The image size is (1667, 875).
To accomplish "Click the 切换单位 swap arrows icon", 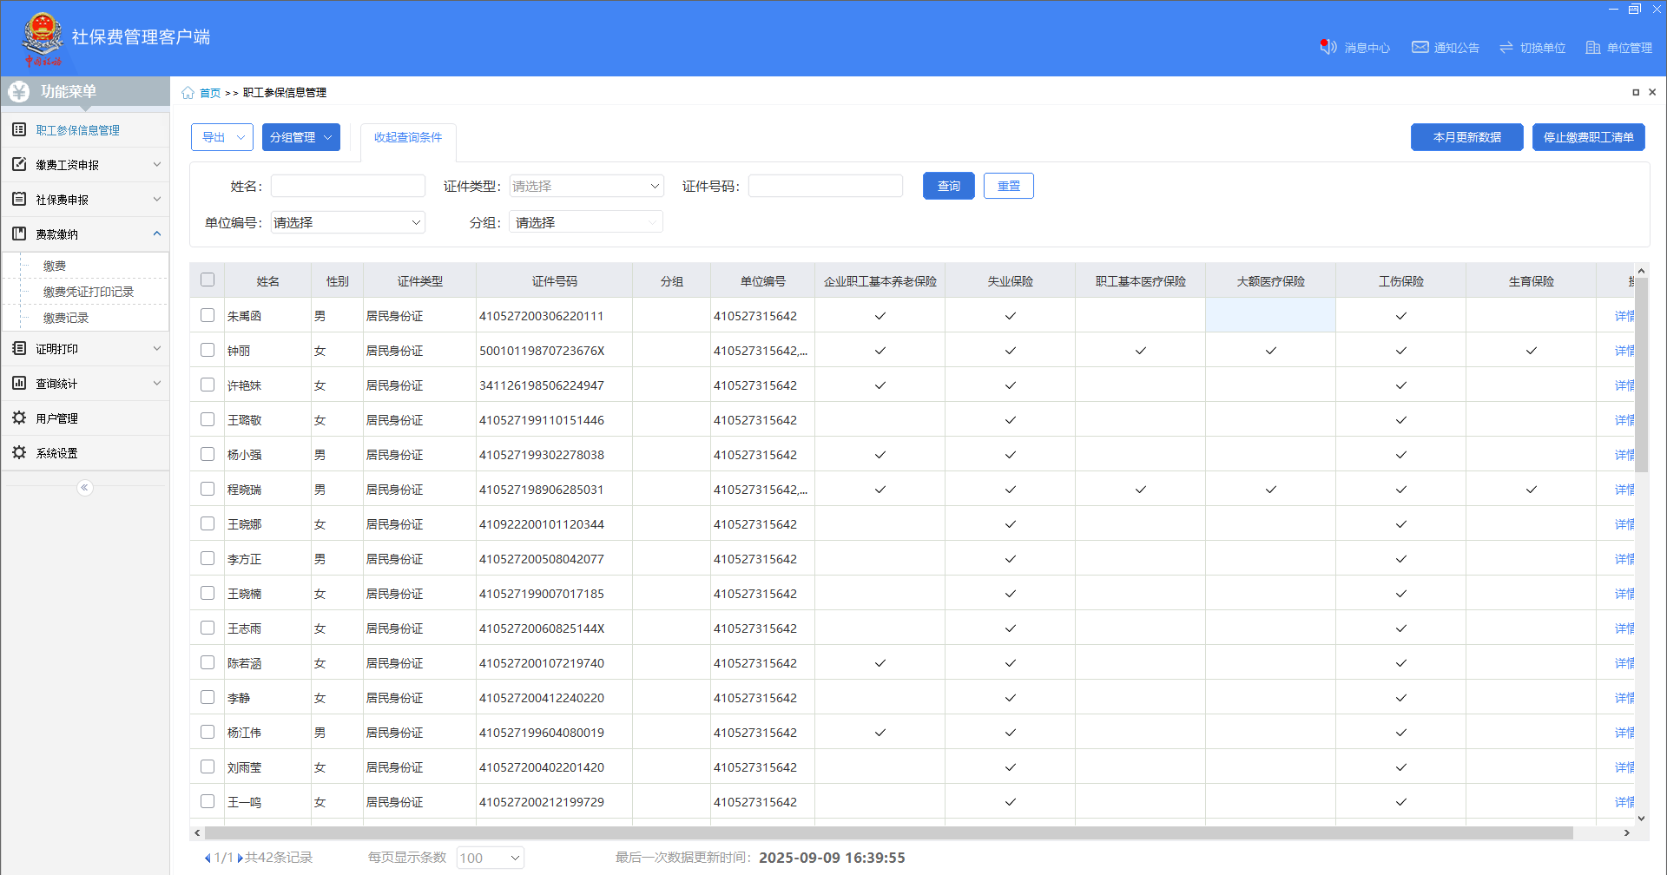I will click(1506, 48).
